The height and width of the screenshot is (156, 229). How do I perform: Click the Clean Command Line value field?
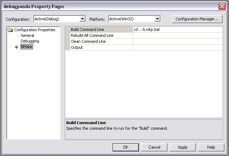click(x=178, y=41)
